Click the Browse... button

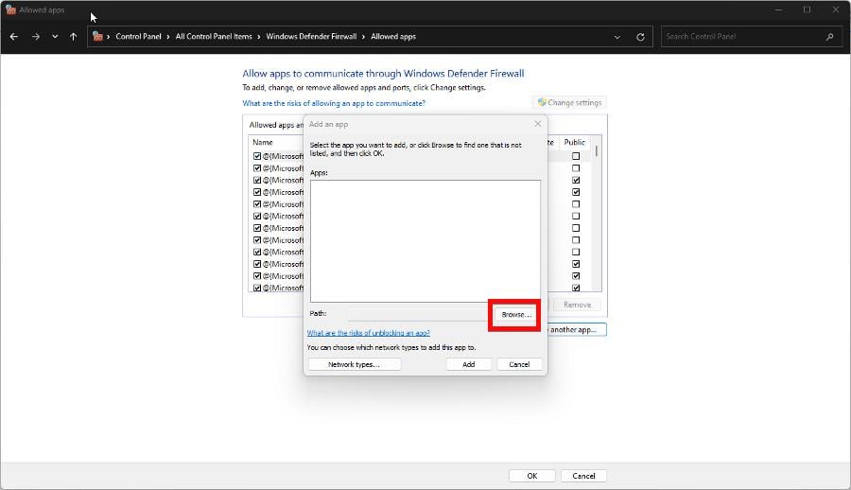[516, 315]
